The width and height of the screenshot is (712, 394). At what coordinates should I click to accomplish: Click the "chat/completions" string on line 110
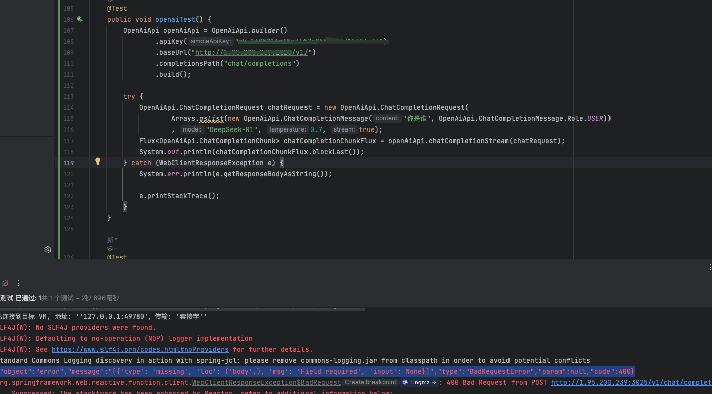tap(260, 63)
